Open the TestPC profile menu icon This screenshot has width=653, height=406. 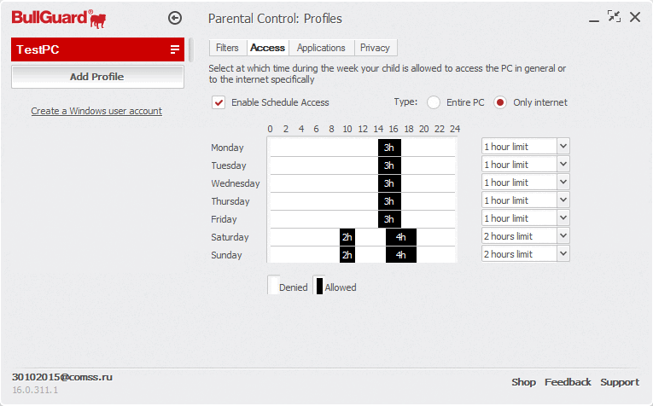point(175,49)
